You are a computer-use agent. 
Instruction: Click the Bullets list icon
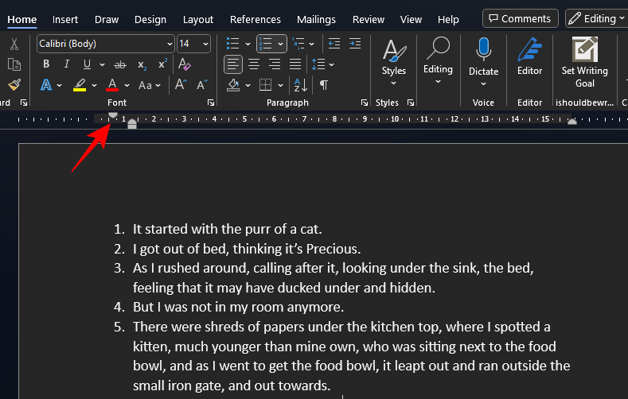pos(232,44)
